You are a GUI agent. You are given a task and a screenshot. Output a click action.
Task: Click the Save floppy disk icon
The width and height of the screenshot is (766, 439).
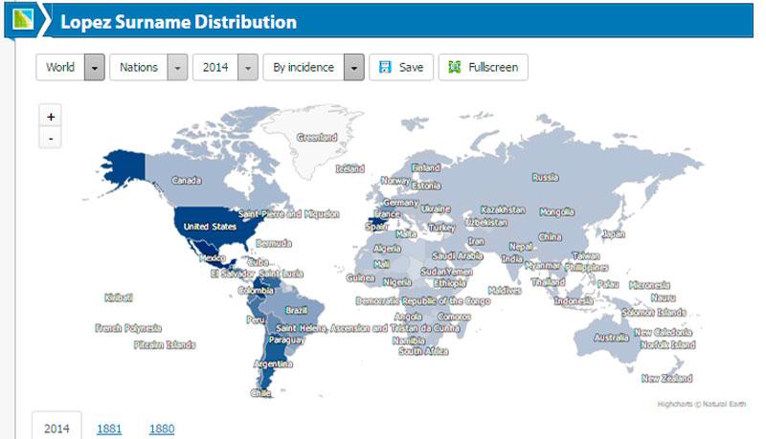coord(385,68)
